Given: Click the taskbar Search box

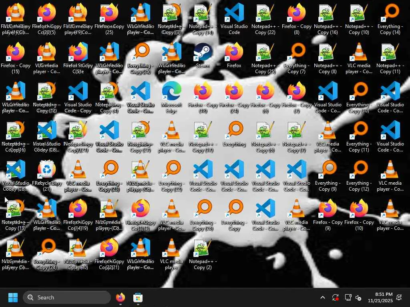Looking at the screenshot, I should 67,297.
